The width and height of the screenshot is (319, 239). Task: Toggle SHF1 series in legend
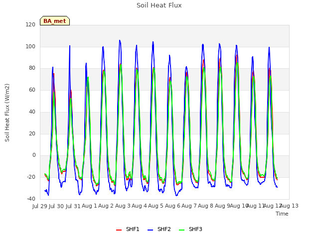[x=128, y=229]
